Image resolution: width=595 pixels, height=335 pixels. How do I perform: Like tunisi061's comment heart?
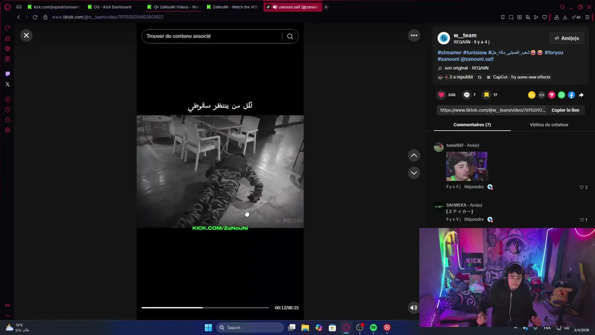[581, 188]
